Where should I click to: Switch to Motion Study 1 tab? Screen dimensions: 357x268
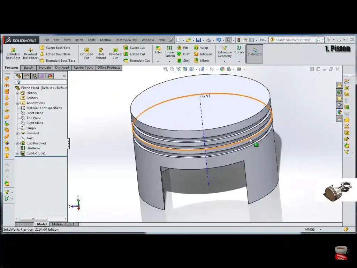pyautogui.click(x=63, y=224)
